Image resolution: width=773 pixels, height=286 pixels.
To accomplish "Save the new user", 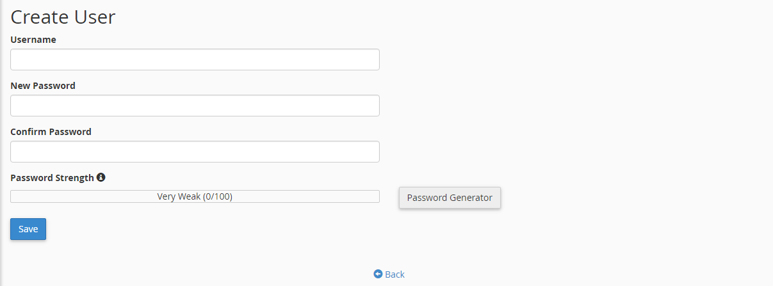I will click(x=28, y=229).
